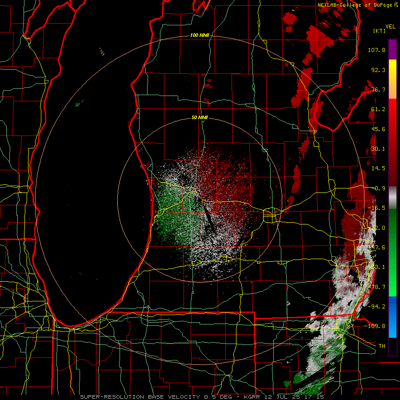Click the -16.5 value on velocity scale

pyautogui.click(x=376, y=208)
